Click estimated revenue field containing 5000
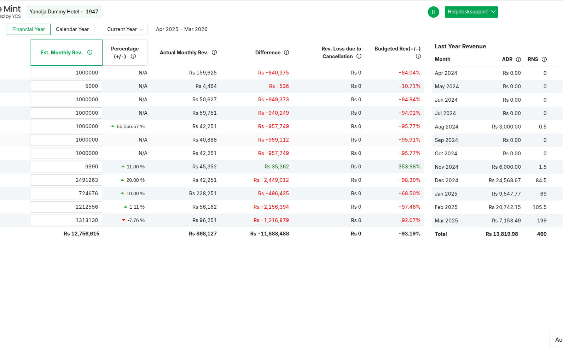 coord(66,86)
